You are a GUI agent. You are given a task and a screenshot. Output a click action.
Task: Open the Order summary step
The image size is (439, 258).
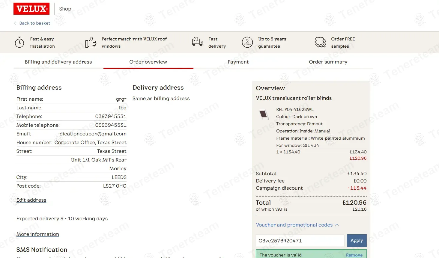328,62
